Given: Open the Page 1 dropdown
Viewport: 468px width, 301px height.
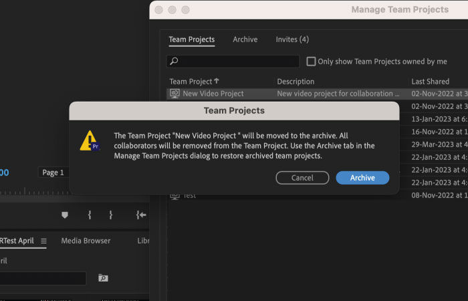Looking at the screenshot, I should (x=53, y=173).
